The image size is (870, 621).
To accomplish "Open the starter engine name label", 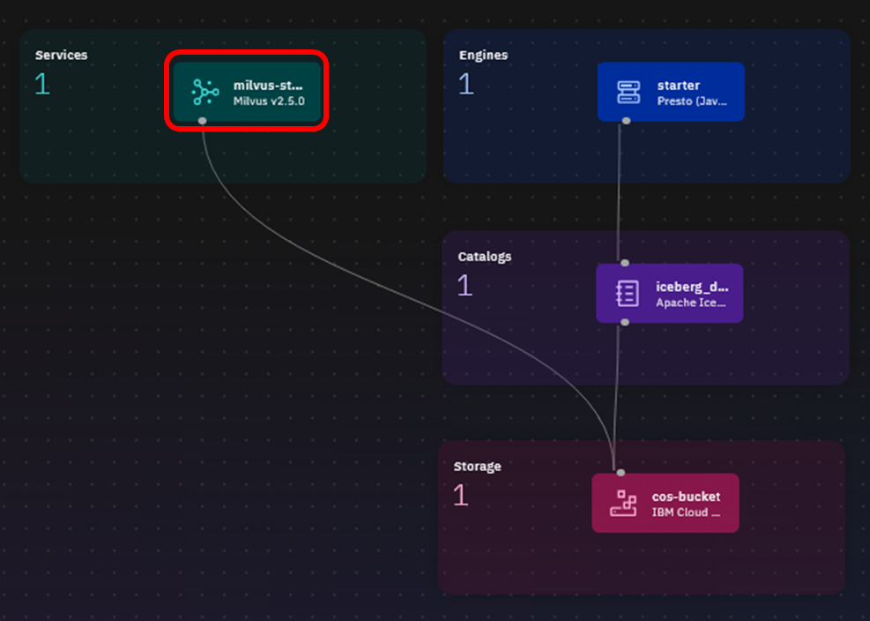I will click(678, 86).
